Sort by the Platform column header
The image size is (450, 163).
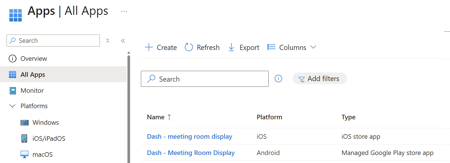tap(269, 117)
